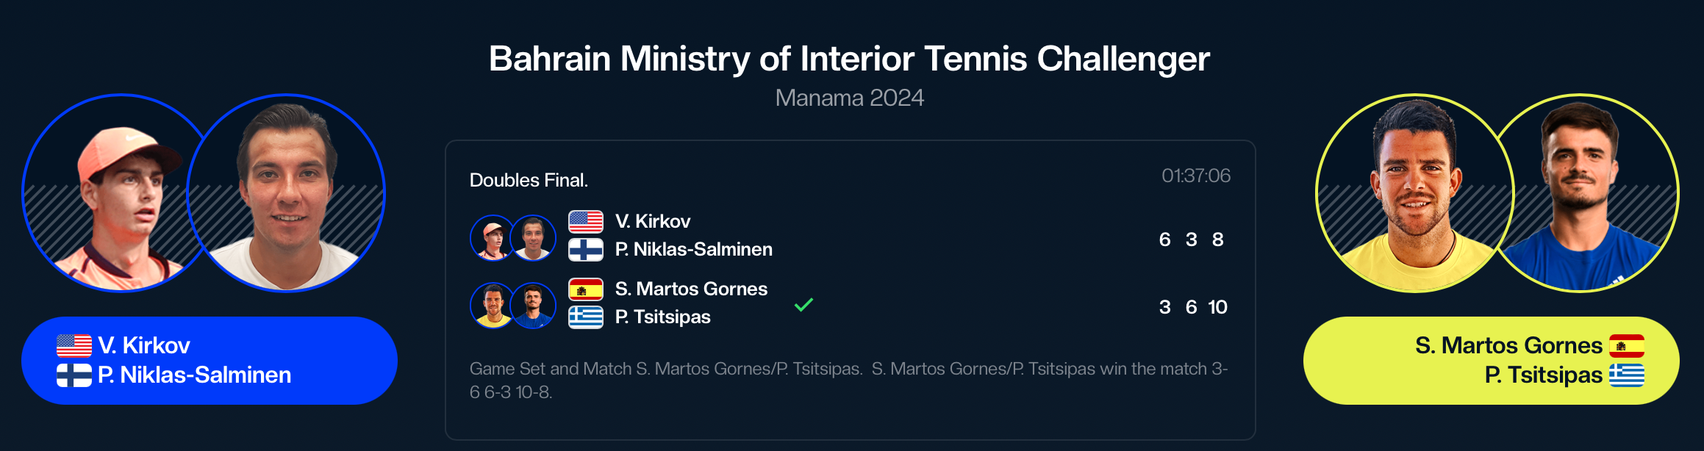Click the Bahrain Ministry of Interior Tennis Challenger title
The image size is (1704, 451).
coord(849,59)
